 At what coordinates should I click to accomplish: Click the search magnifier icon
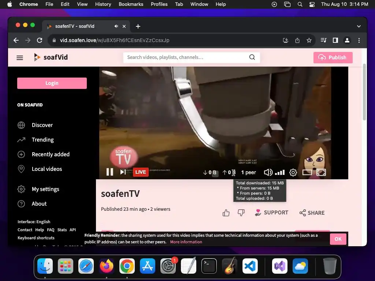coord(252,57)
